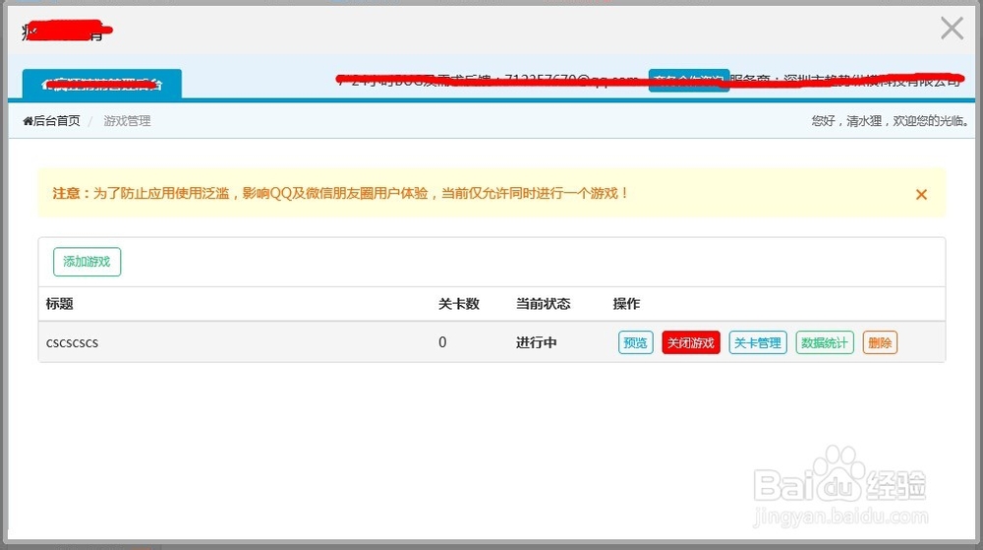Select the cscscscs title cell
Image resolution: width=983 pixels, height=550 pixels.
[72, 342]
